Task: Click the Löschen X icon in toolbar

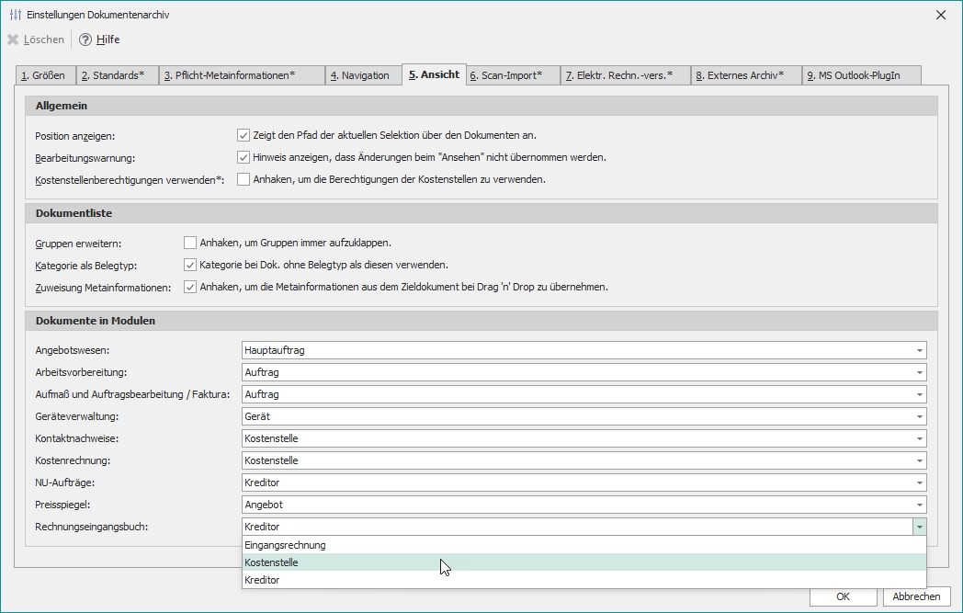Action: point(13,40)
